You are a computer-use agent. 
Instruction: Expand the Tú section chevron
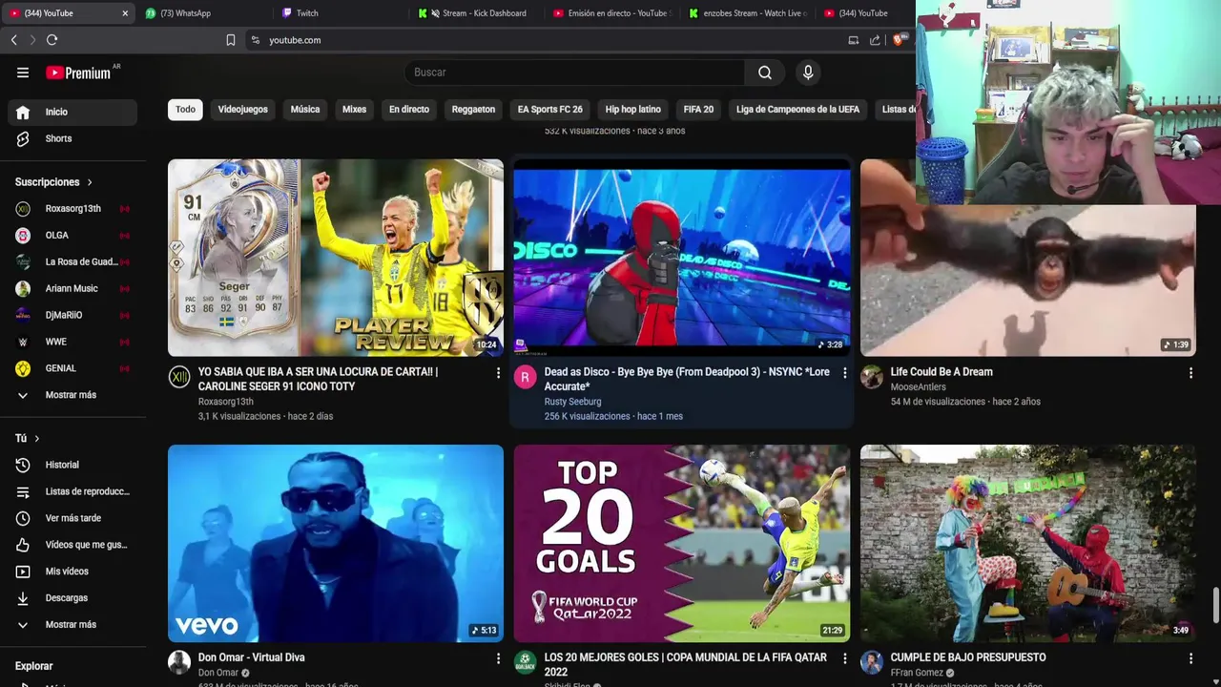[36, 439]
